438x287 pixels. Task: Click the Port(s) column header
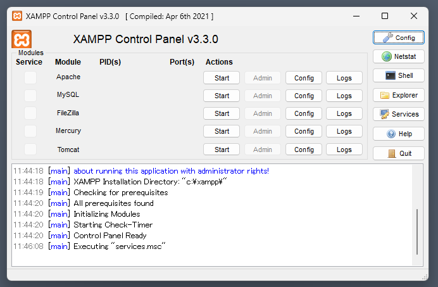pyautogui.click(x=182, y=62)
